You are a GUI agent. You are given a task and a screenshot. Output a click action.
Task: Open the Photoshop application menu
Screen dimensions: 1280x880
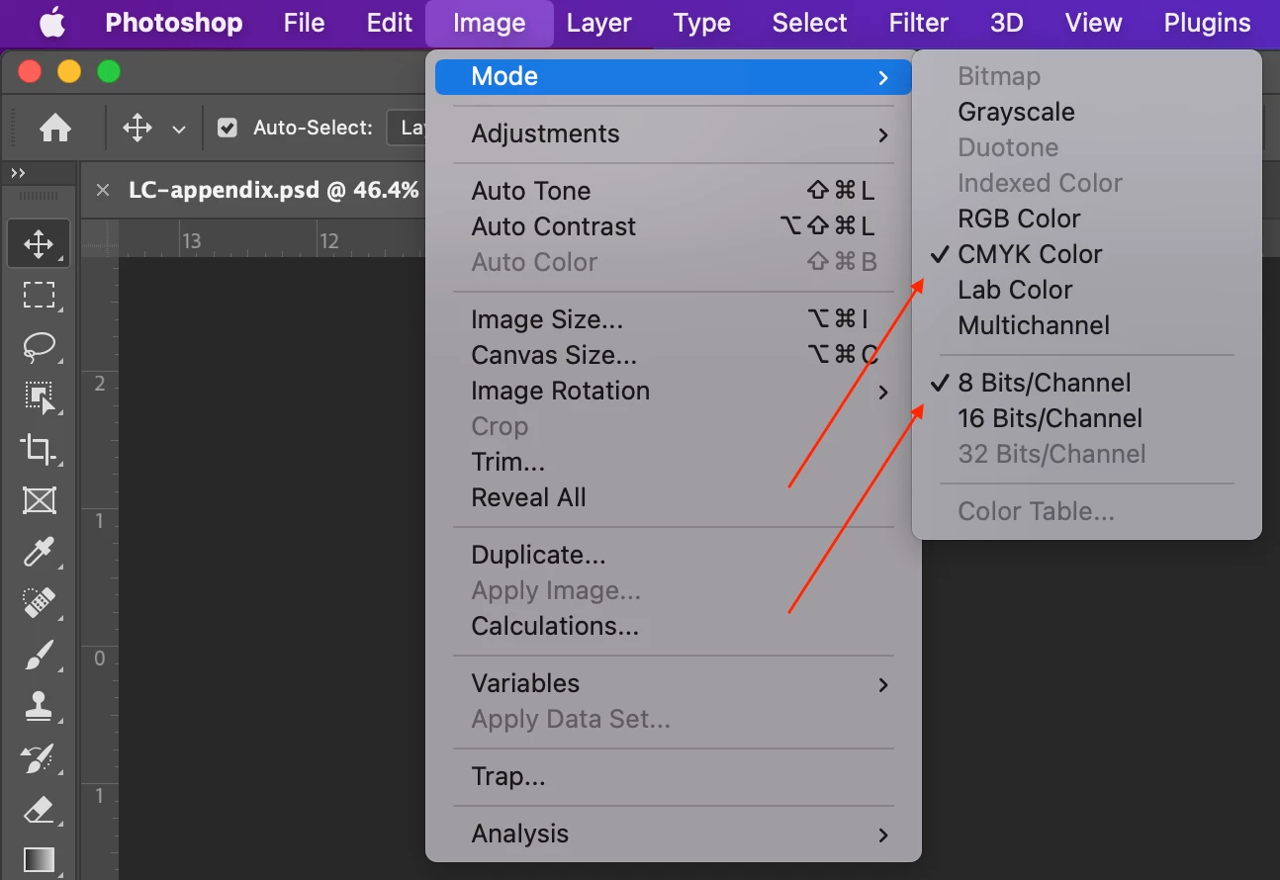(174, 23)
